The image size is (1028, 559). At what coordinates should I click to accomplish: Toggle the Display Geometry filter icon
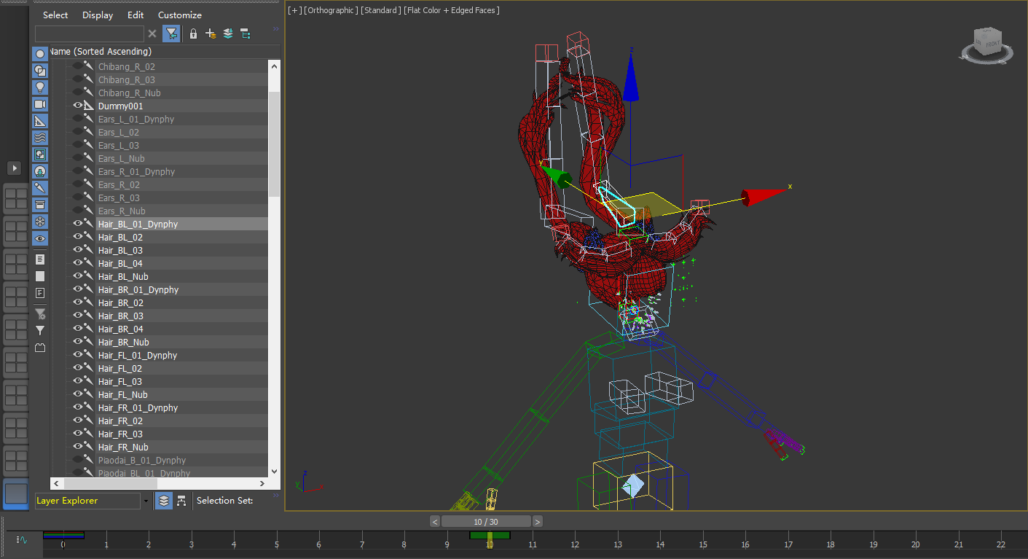[40, 54]
